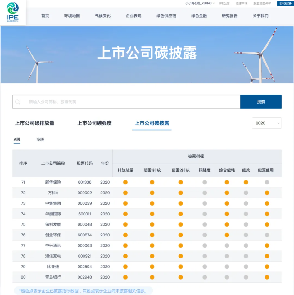Click the 搜索 button
The width and height of the screenshot is (294, 295).
(x=261, y=102)
